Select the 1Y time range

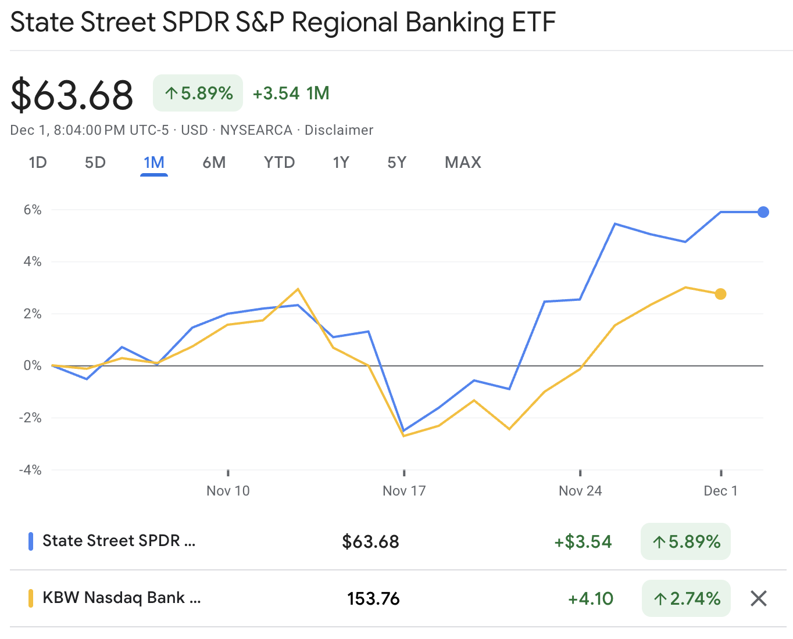tap(341, 163)
